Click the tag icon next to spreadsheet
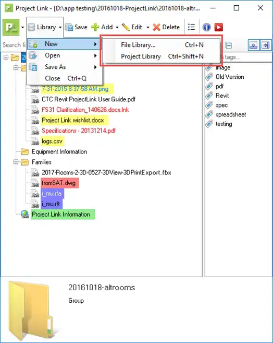Viewport: 273px width, 343px height. 209,115
